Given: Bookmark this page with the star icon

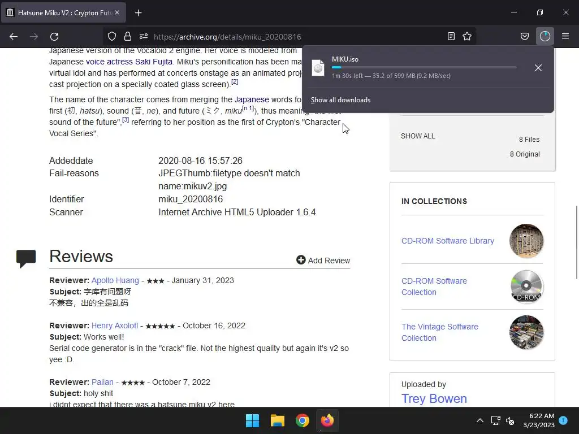Looking at the screenshot, I should click(x=467, y=36).
